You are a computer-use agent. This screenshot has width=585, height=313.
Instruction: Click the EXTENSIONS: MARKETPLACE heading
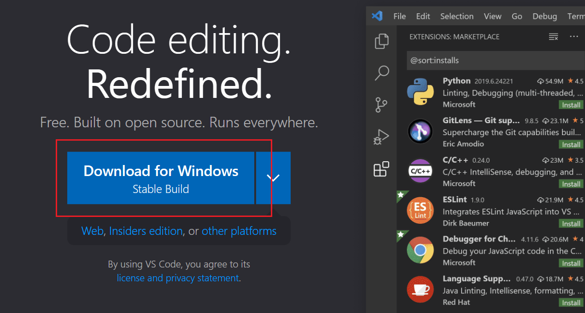454,37
